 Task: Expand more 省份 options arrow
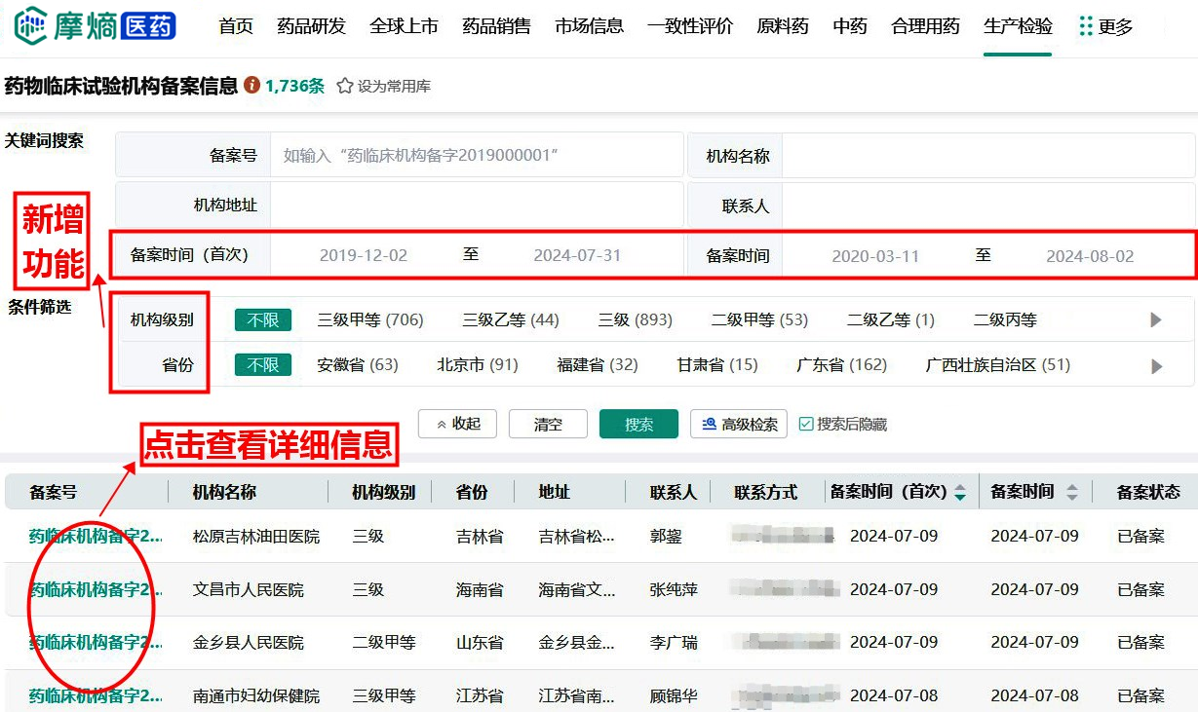[x=1156, y=366]
